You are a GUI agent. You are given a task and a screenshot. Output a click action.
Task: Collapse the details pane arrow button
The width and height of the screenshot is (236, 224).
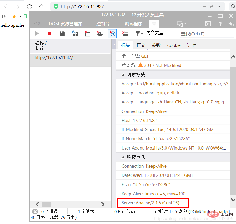(114, 44)
